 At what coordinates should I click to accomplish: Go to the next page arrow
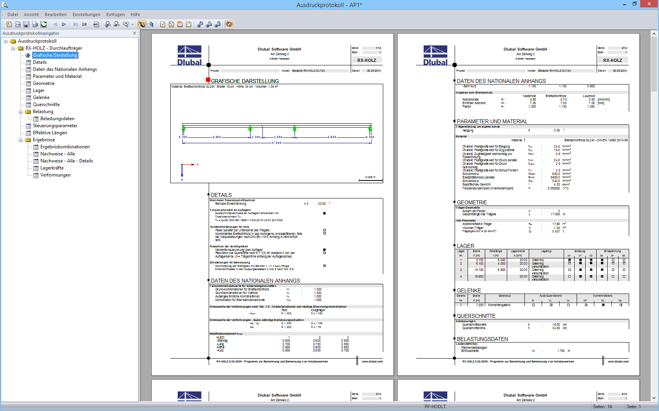pyautogui.click(x=64, y=24)
